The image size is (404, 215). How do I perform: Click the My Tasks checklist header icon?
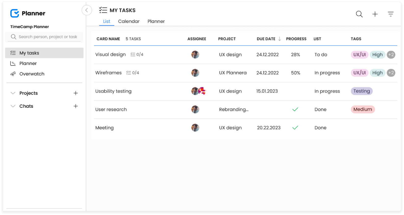(x=103, y=10)
